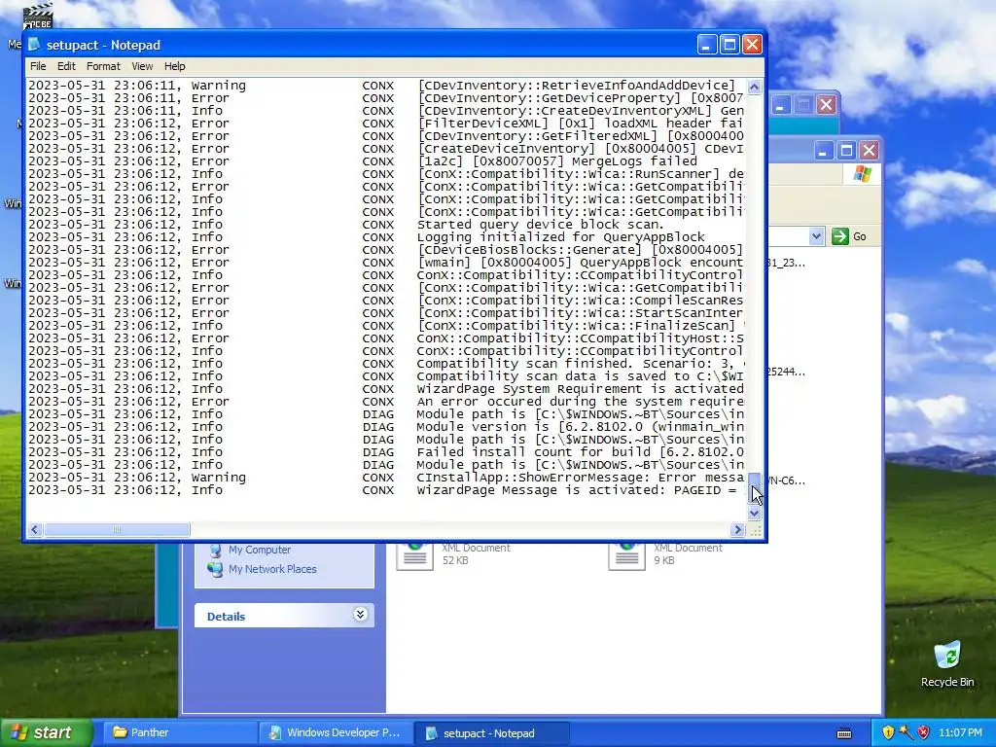Click the horizontal scrollbar left arrow
The height and width of the screenshot is (747, 996).
(35, 529)
